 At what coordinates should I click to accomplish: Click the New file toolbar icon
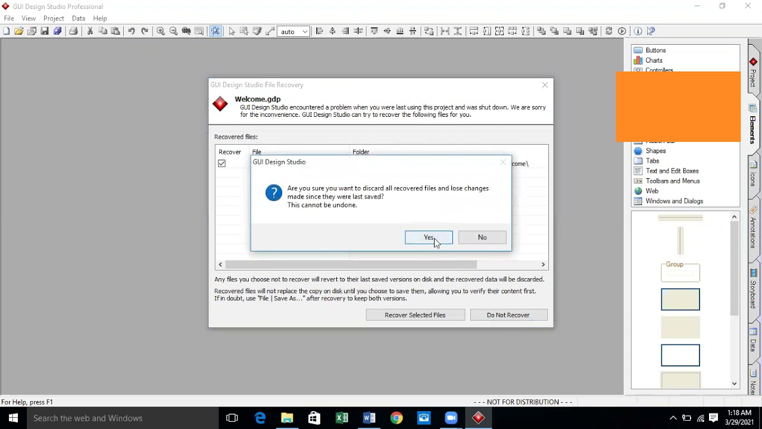coord(6,31)
